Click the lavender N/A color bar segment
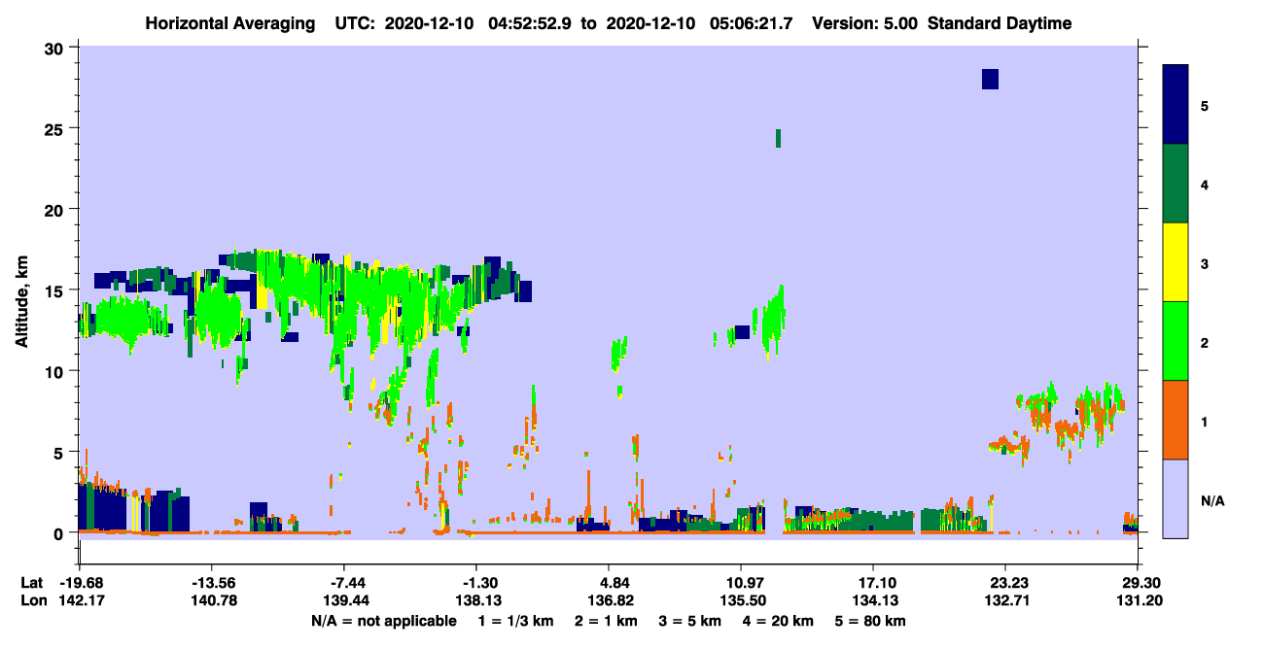This screenshot has width=1264, height=648. 1176,497
